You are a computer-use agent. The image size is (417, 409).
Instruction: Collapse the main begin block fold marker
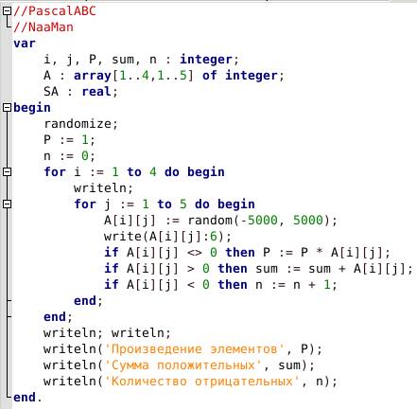tap(7, 108)
